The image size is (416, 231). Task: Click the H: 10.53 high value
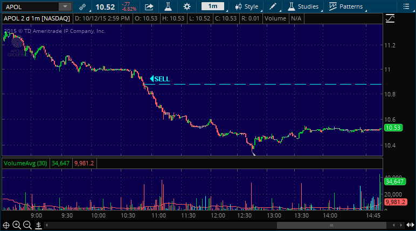click(173, 18)
